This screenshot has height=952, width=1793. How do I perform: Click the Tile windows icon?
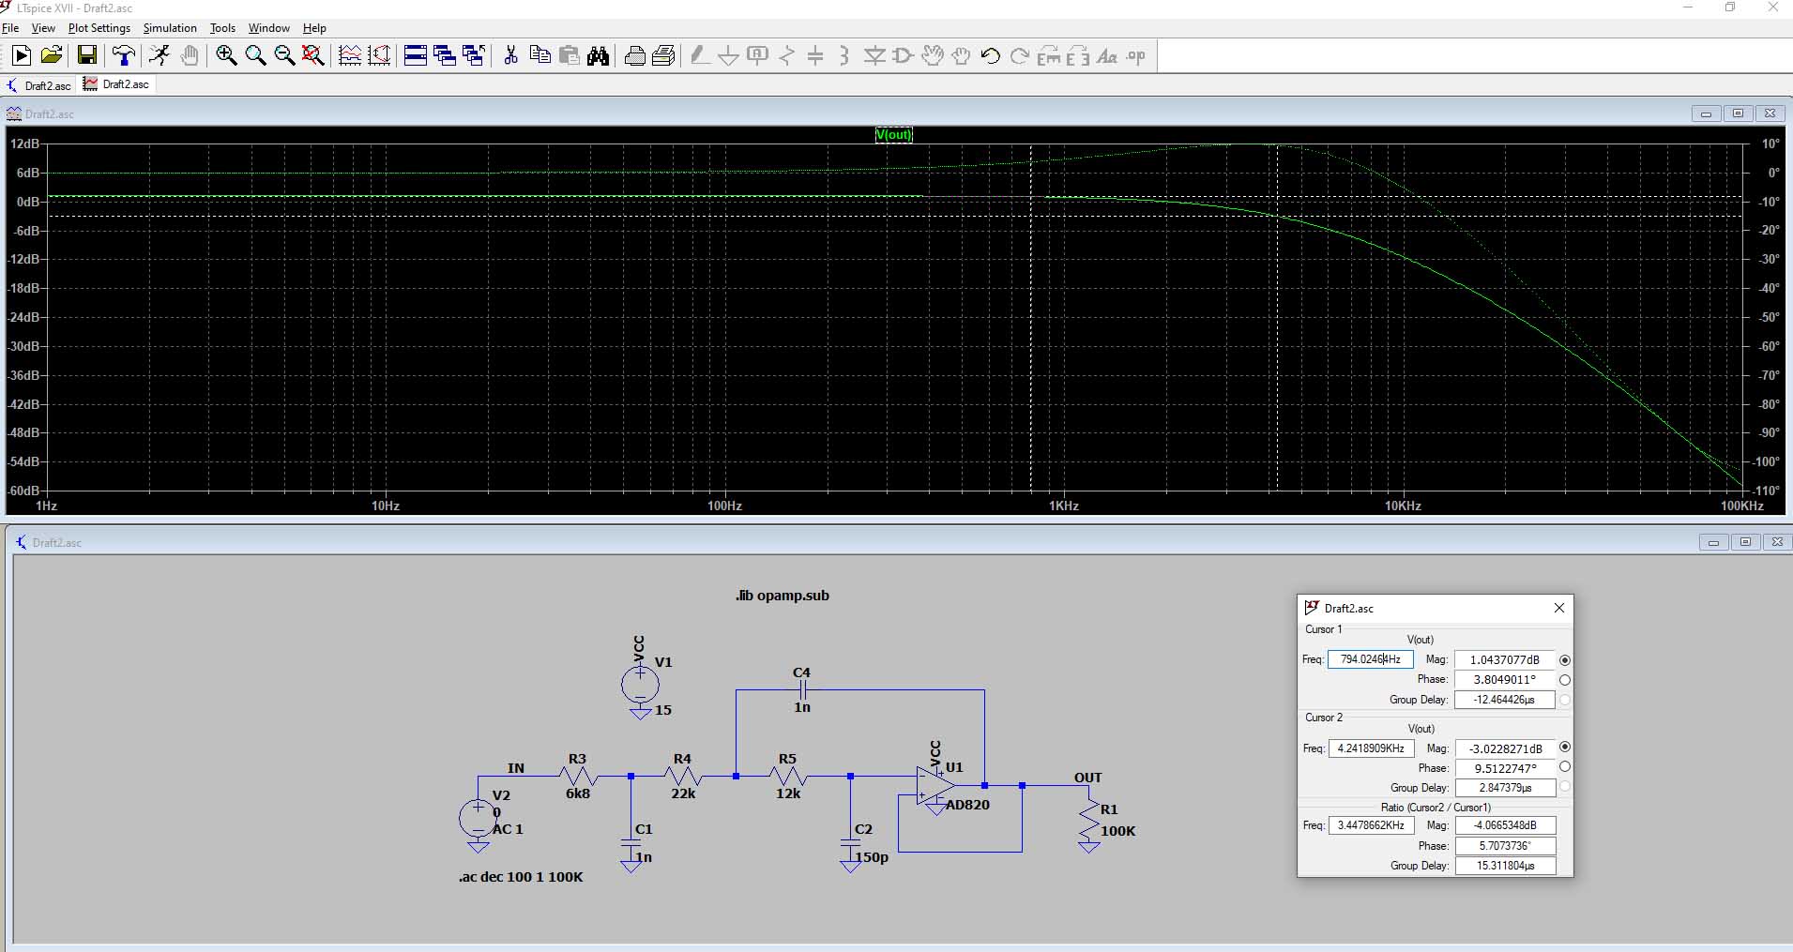tap(416, 56)
